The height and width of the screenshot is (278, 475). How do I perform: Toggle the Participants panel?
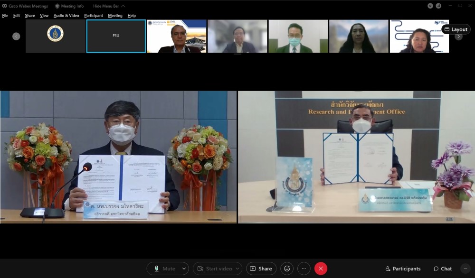click(403, 269)
